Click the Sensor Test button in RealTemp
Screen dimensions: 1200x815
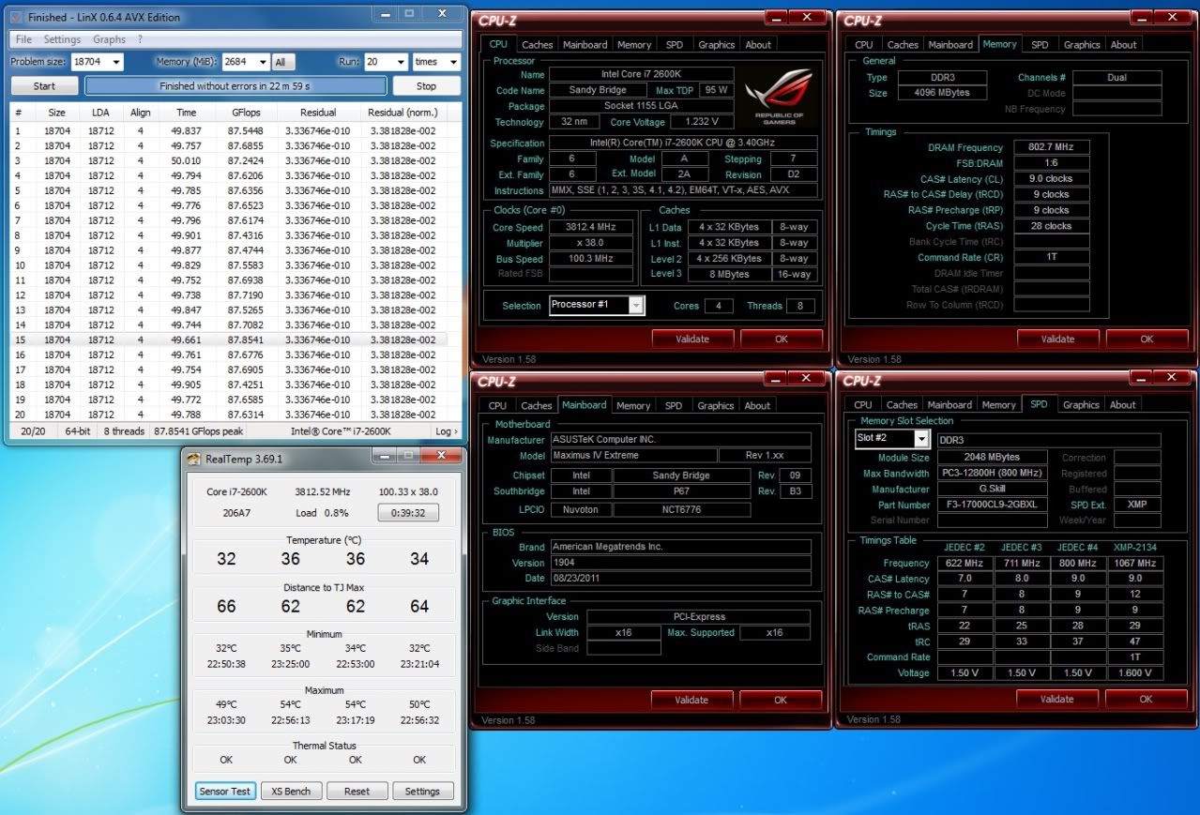pos(225,791)
